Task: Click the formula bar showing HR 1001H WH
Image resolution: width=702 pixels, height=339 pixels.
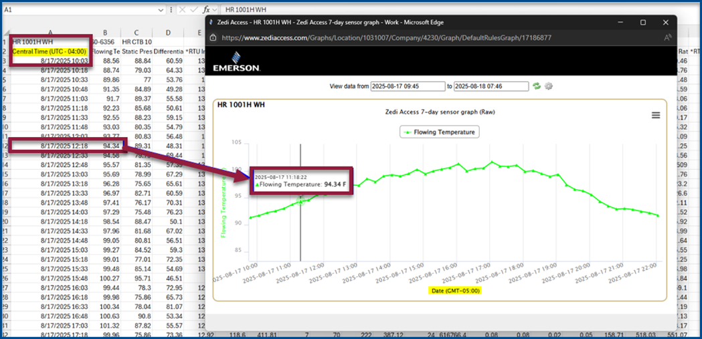Action: point(461,9)
